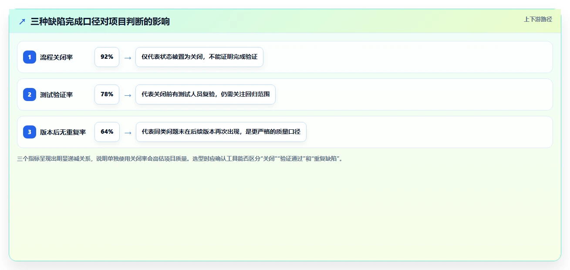Click the 版本后无重复率 label
Image resolution: width=570 pixels, height=270 pixels.
(63, 132)
